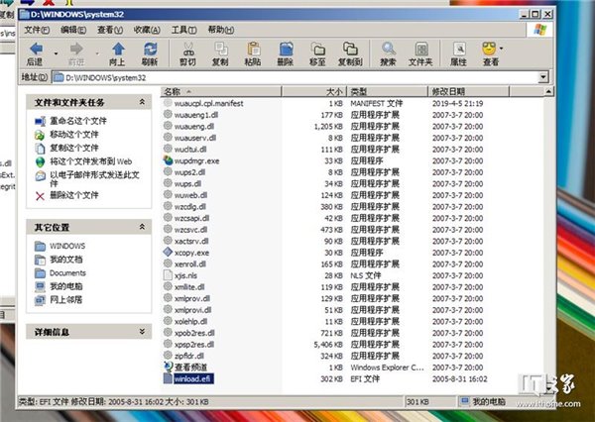Select file wuweb.dll
The width and height of the screenshot is (595, 422).
(x=190, y=195)
